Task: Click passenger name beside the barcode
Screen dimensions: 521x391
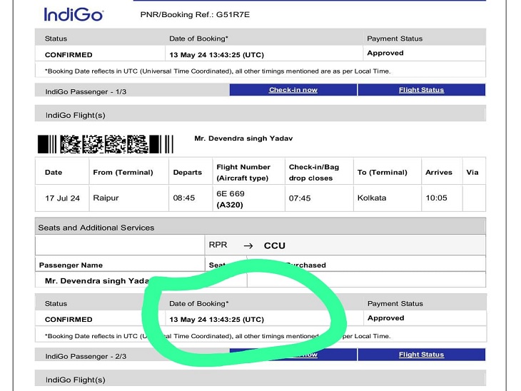Action: tap(243, 138)
